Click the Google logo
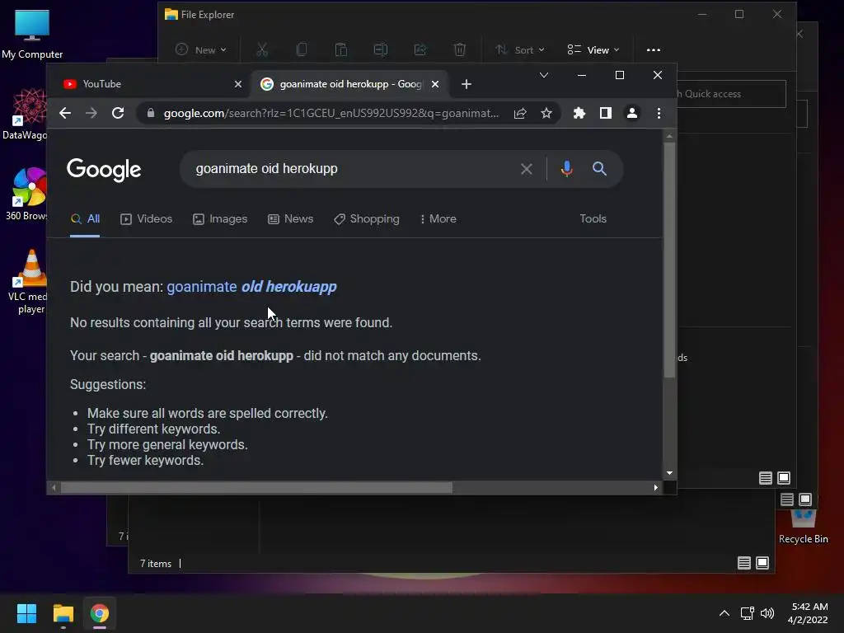The image size is (844, 633). pyautogui.click(x=104, y=170)
